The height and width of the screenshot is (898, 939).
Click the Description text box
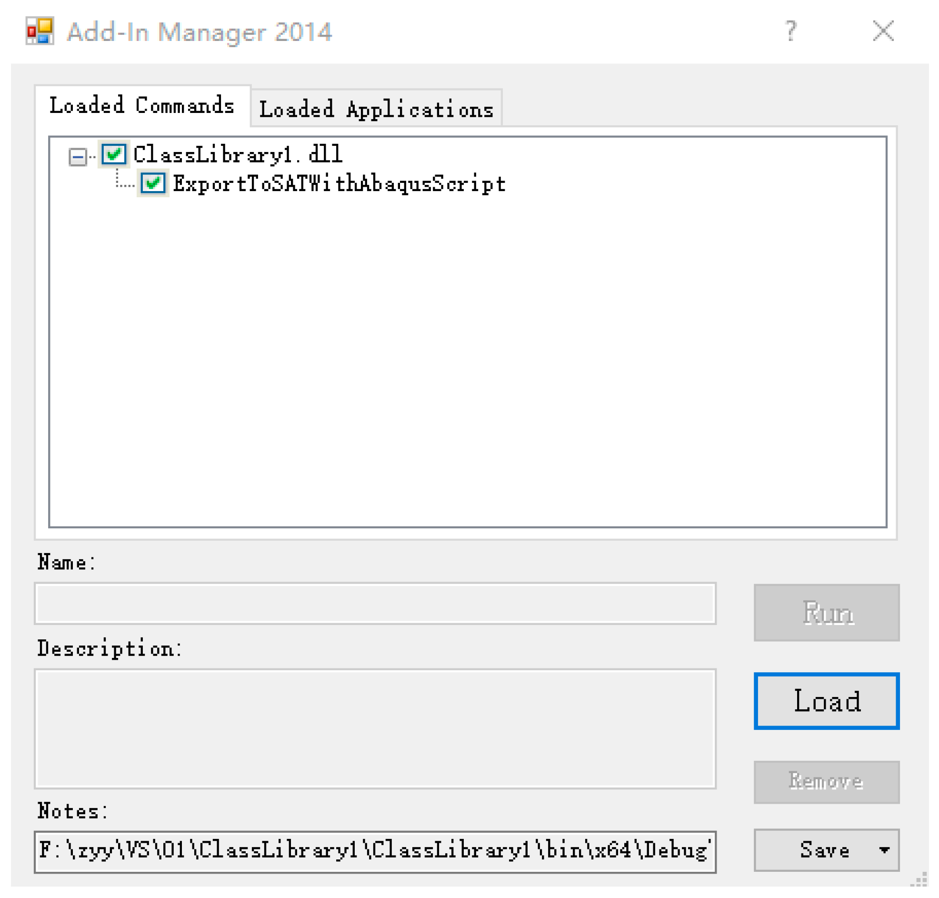[x=375, y=728]
